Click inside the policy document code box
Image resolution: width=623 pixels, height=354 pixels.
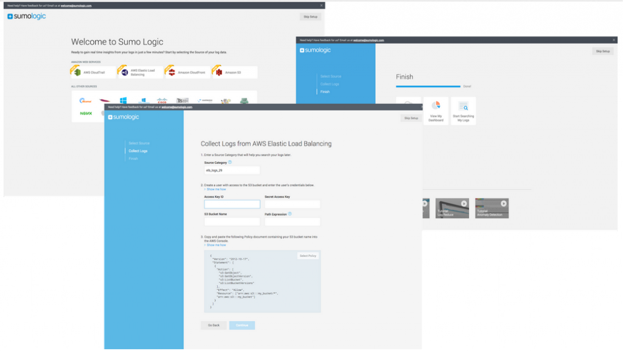[x=262, y=281]
